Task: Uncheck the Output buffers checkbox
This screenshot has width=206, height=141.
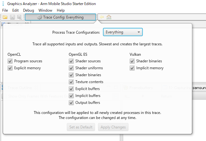Action: [71, 103]
